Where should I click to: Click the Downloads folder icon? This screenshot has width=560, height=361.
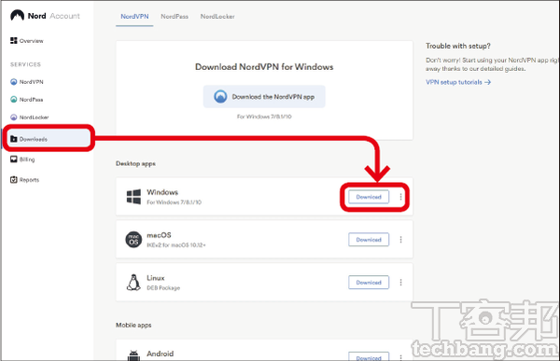click(x=14, y=139)
